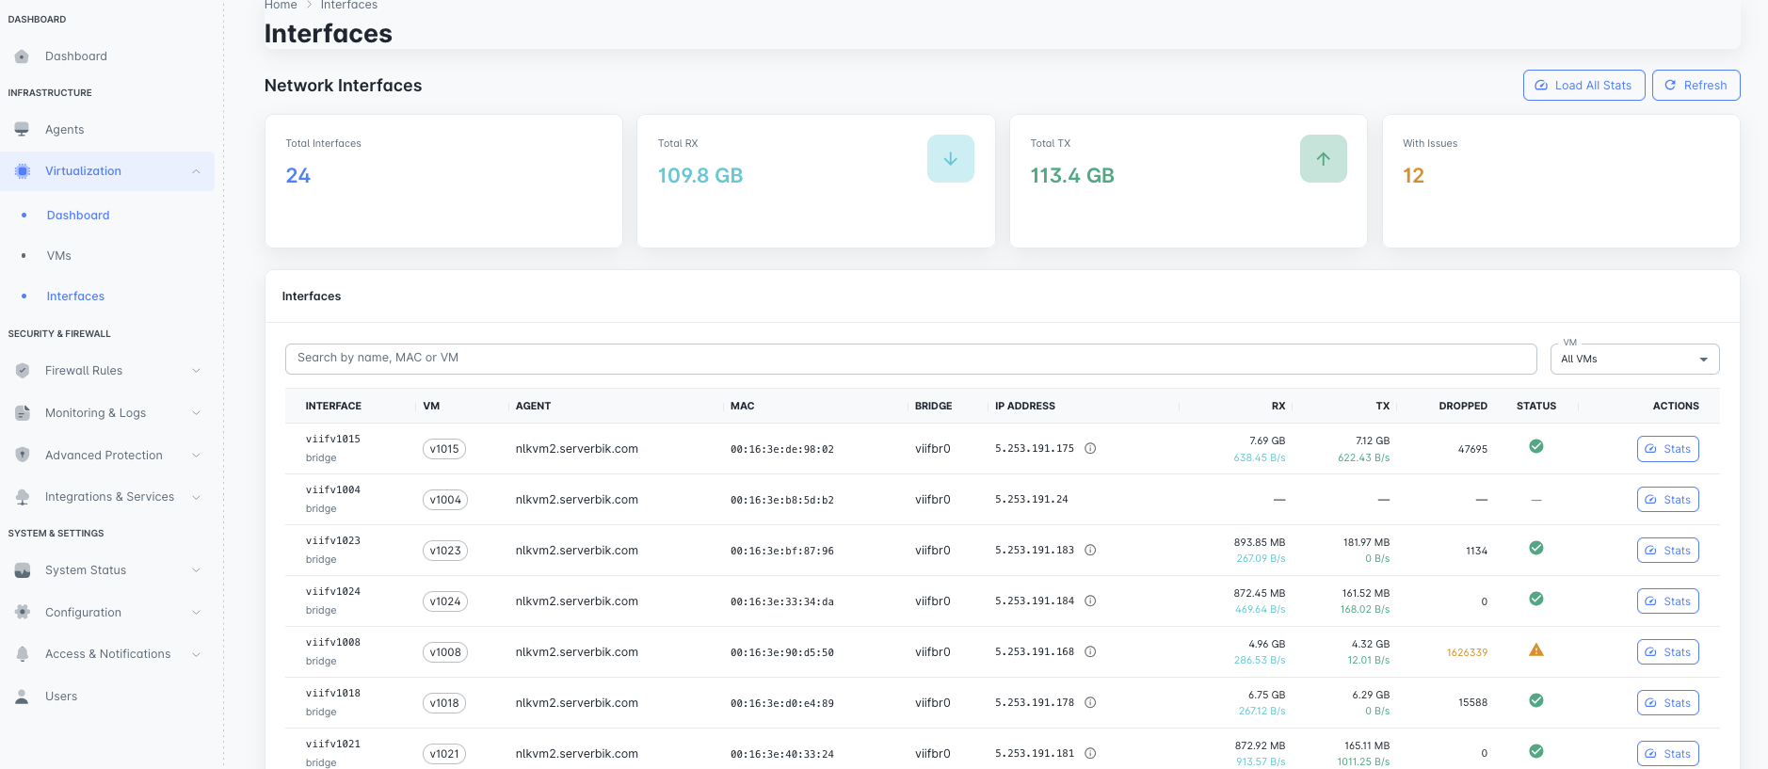Click the Virtualization chip icon
This screenshot has height=769, width=1768.
click(x=22, y=171)
